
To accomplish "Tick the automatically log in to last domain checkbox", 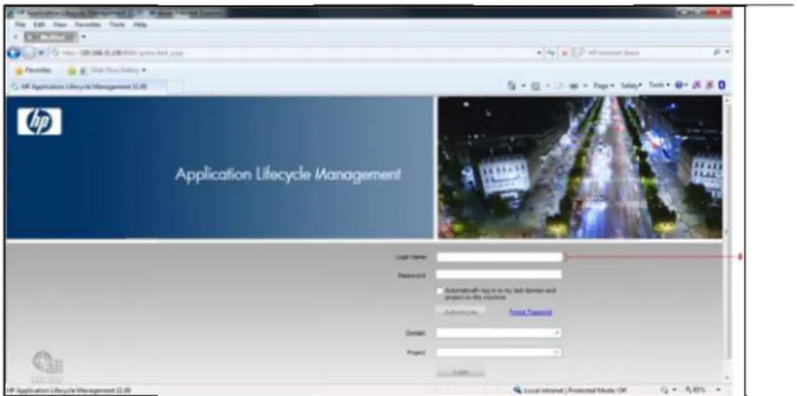I will click(x=440, y=292).
